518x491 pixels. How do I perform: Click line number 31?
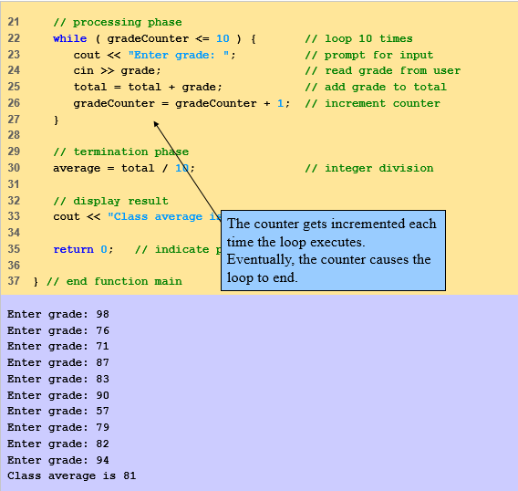point(14,184)
